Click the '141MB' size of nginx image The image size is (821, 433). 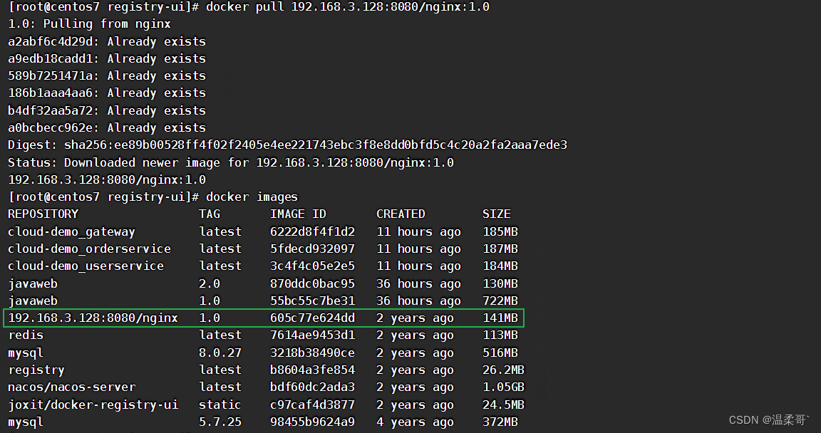pos(500,318)
